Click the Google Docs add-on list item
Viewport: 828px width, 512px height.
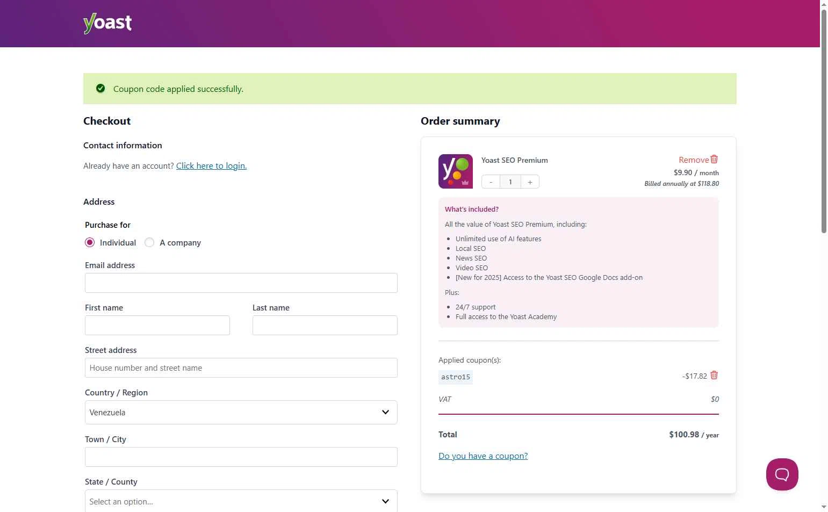pos(549,278)
